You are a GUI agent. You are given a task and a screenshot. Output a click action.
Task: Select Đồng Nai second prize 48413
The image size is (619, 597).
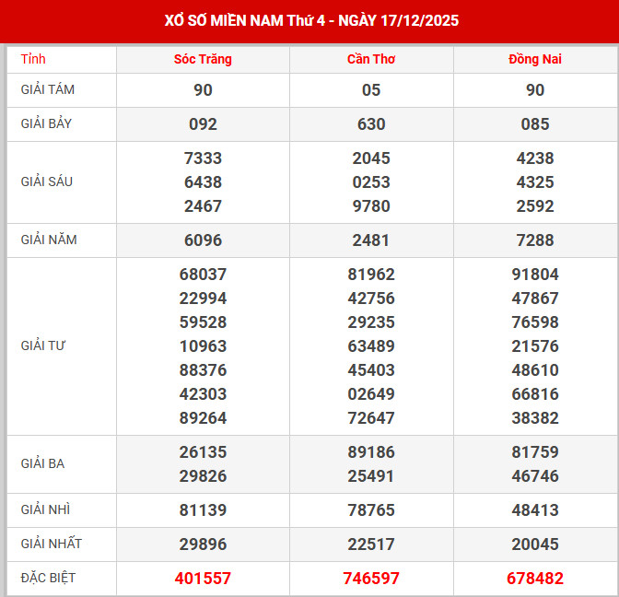535,510
